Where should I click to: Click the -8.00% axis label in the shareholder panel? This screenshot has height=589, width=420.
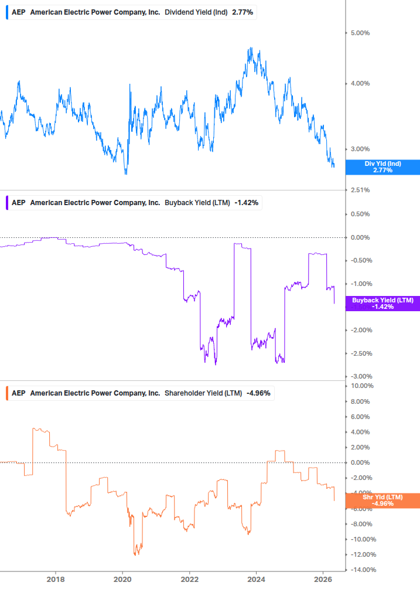(x=361, y=524)
